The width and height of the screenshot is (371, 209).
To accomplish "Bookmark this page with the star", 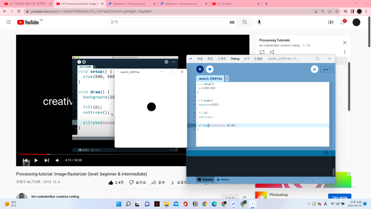I will tap(337, 11).
